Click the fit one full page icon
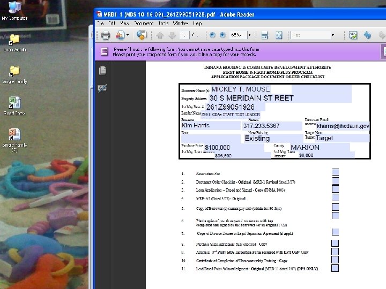The width and height of the screenshot is (386, 289). (279, 35)
